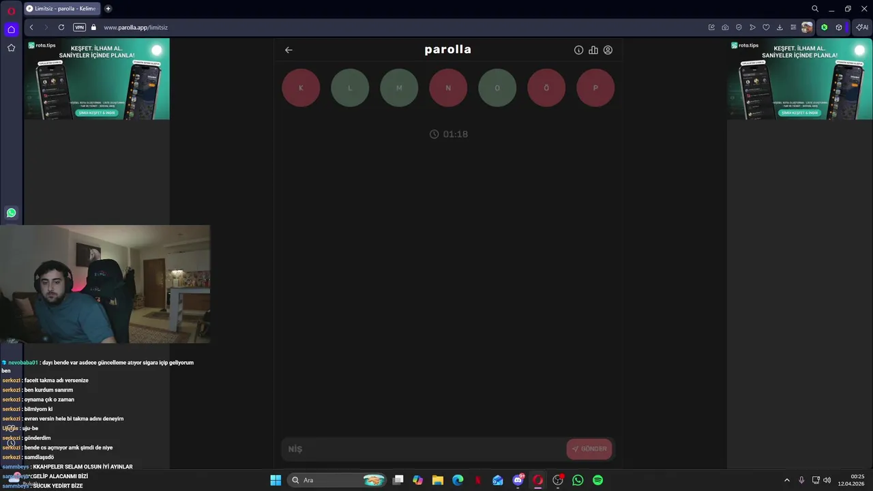Open the AI assistant button
Screen dimensions: 873x491
[x=862, y=27]
